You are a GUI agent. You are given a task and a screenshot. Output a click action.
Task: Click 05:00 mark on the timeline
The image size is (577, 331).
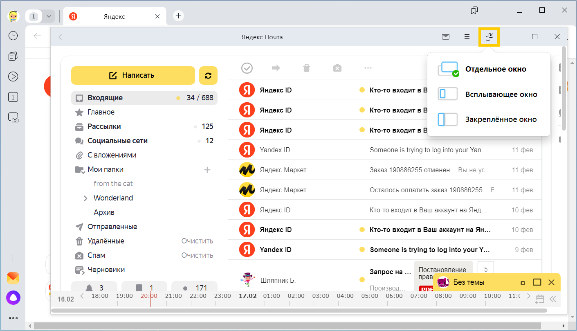[370, 296]
